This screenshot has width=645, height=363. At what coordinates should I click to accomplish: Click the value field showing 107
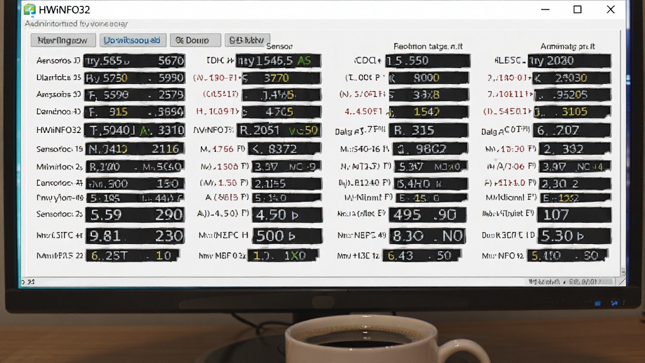(574, 215)
